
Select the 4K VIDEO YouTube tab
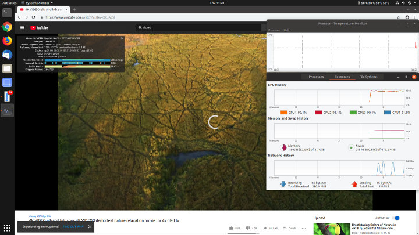coord(44,10)
